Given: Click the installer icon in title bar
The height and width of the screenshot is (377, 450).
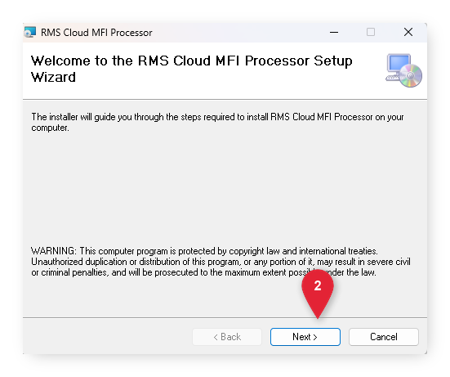Looking at the screenshot, I should pos(30,32).
